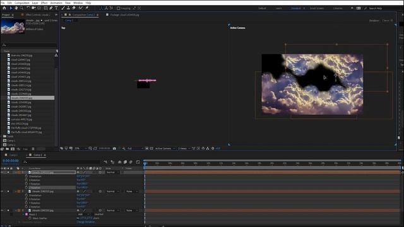Open the viewer magnification 25% dropdown
Image resolution: width=404 pixels, height=227 pixels.
(80, 149)
